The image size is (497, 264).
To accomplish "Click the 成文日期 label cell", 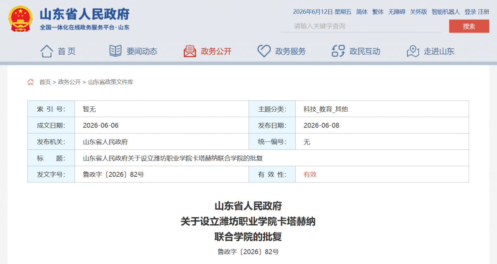I will [x=51, y=125].
